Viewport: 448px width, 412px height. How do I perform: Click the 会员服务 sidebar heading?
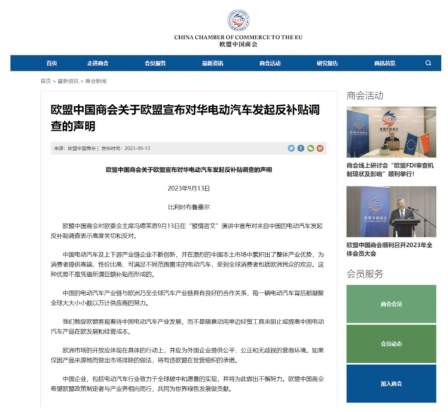(365, 274)
